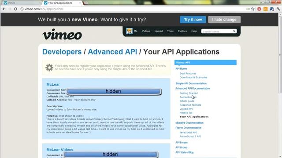Open the OAuth guide link
The image size is (282, 158).
[x=187, y=101]
